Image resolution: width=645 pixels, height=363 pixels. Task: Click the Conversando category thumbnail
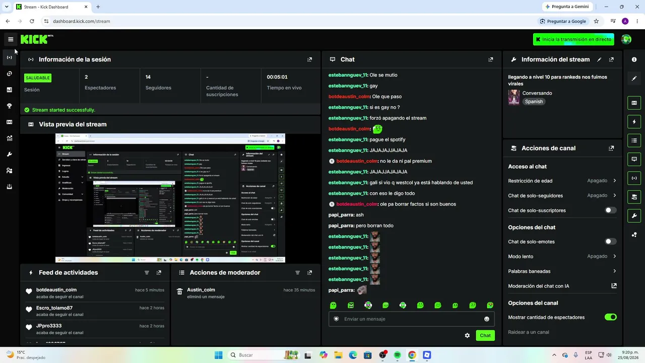(x=513, y=97)
